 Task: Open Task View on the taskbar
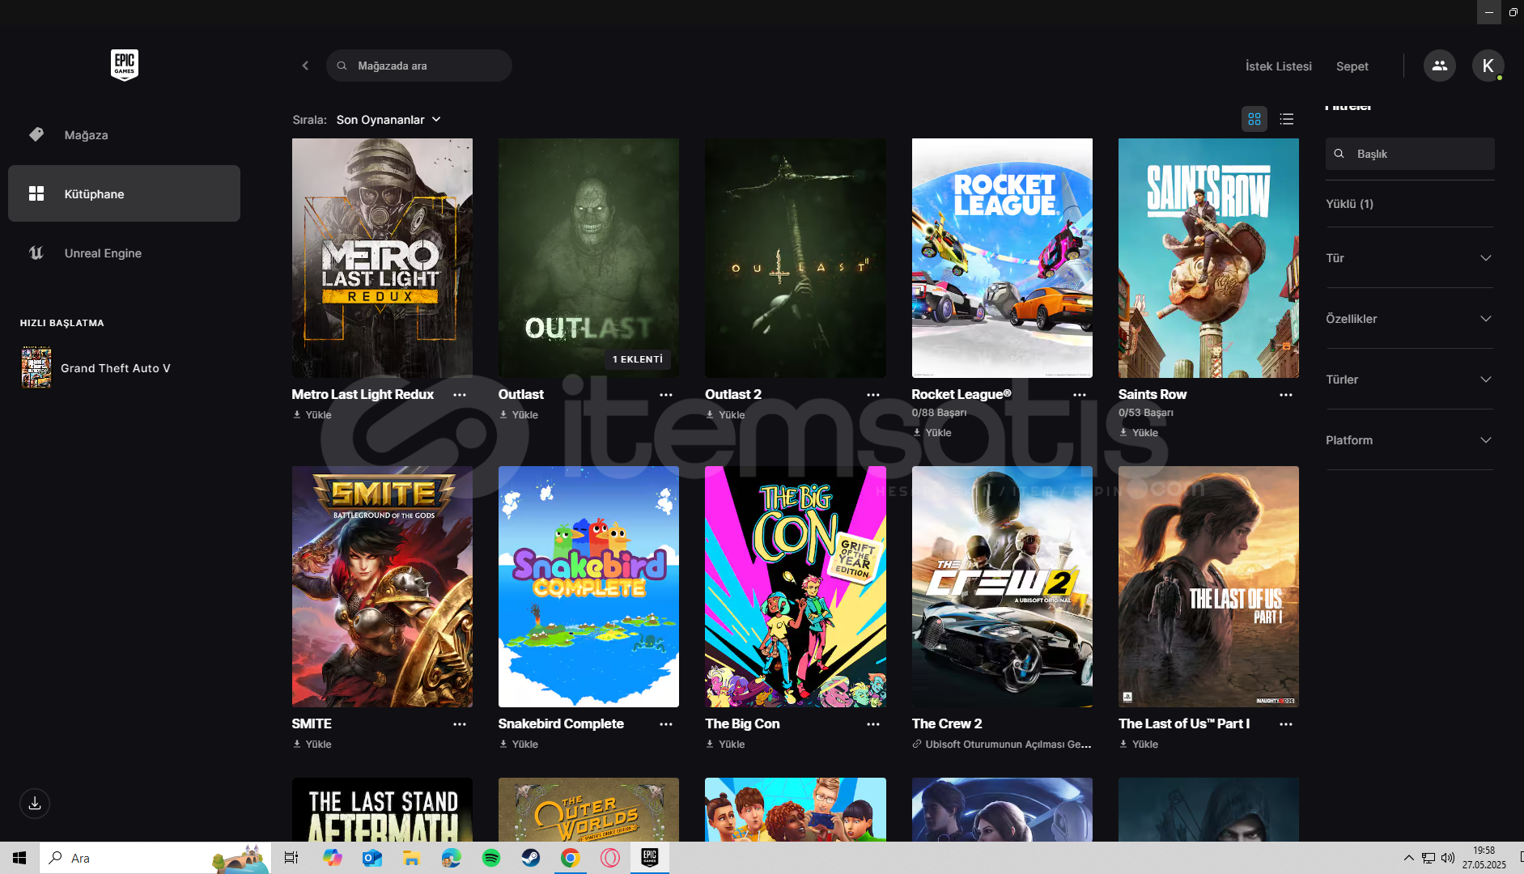point(291,858)
